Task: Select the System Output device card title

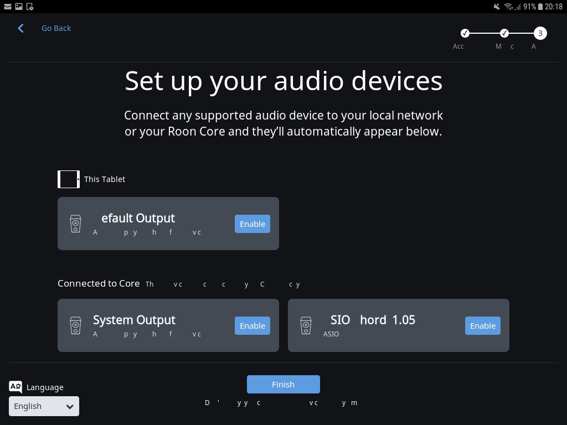Action: click(134, 320)
